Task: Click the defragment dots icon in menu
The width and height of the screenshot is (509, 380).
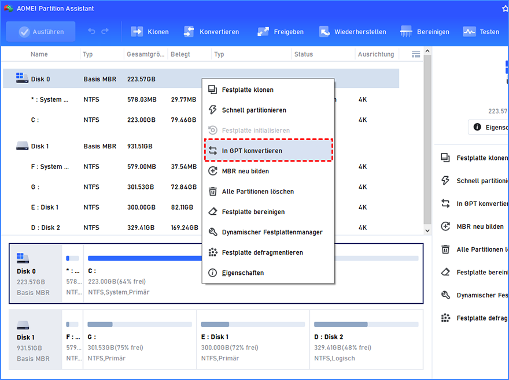Action: [213, 252]
